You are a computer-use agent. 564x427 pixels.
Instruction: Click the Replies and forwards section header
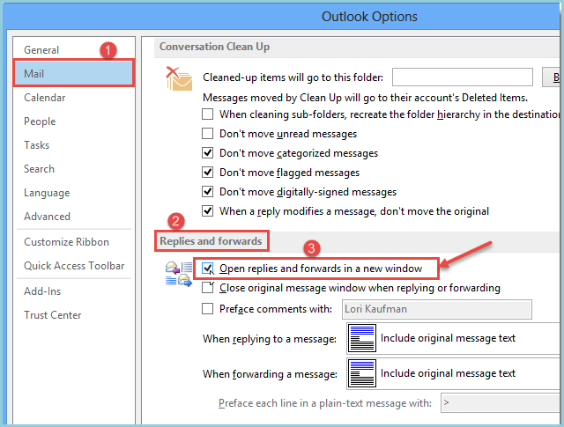click(211, 241)
